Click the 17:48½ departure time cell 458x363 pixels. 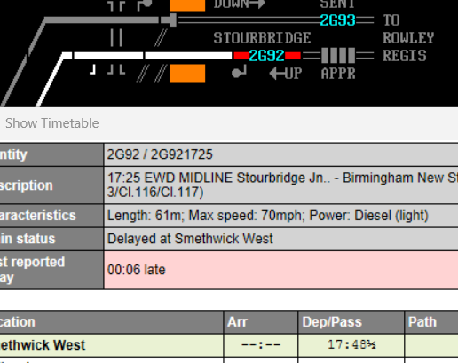(351, 345)
